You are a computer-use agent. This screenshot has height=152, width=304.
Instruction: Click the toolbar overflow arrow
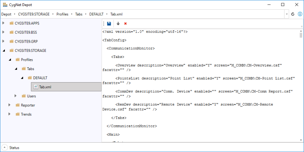[x=302, y=27]
